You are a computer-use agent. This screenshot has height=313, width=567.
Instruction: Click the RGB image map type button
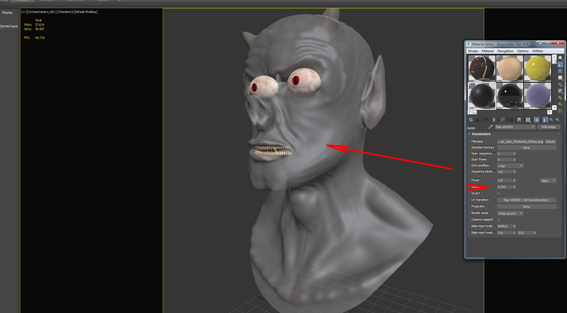548,127
